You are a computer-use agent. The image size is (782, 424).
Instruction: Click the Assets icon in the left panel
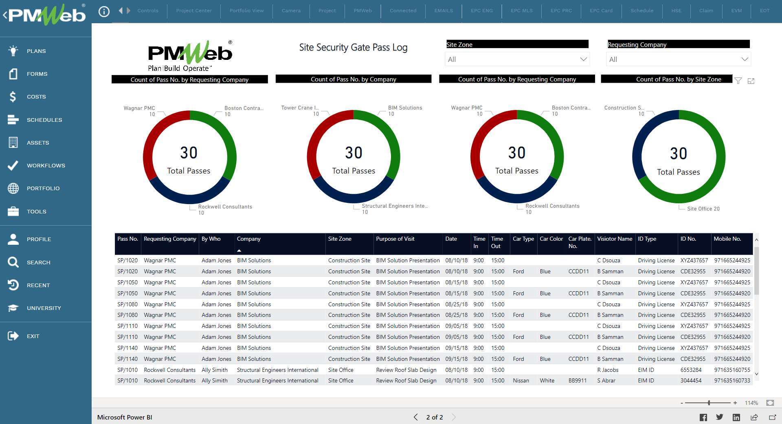coord(13,143)
